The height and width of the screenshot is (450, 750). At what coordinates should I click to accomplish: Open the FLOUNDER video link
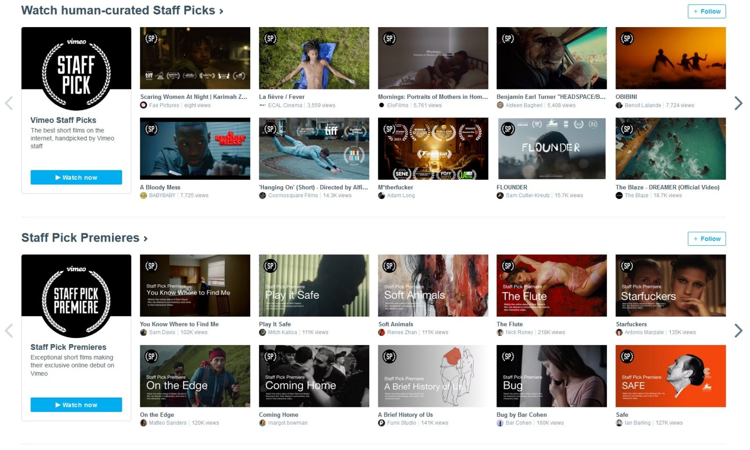point(512,187)
